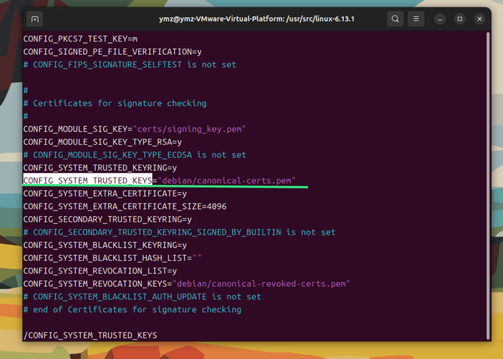Click the /CONFIG_SYSTEM_TRUSTED_KEYS search prompt at the bottom

[90, 335]
